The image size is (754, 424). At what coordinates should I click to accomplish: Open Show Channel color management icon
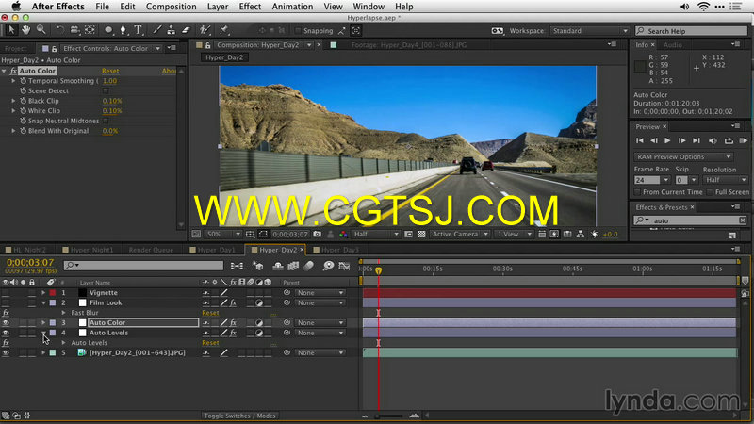[x=343, y=234]
